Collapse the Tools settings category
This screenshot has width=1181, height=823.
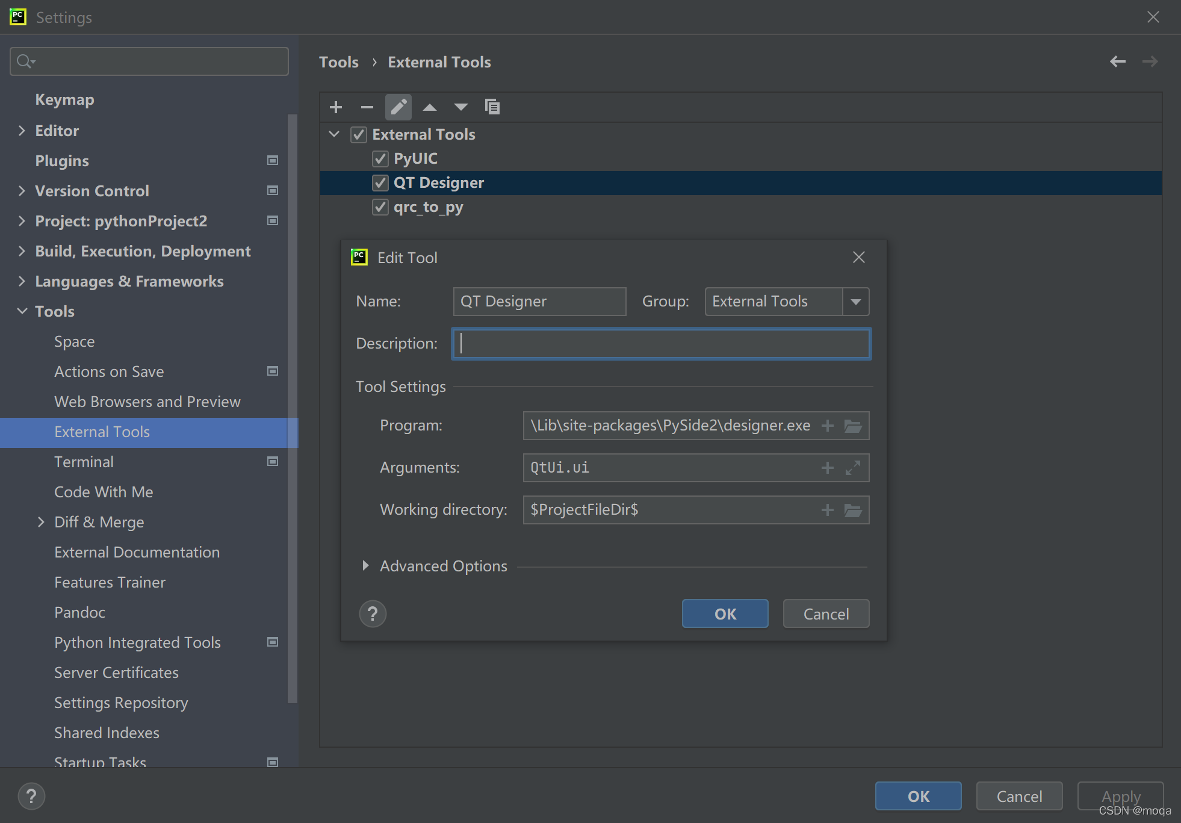pyautogui.click(x=22, y=311)
